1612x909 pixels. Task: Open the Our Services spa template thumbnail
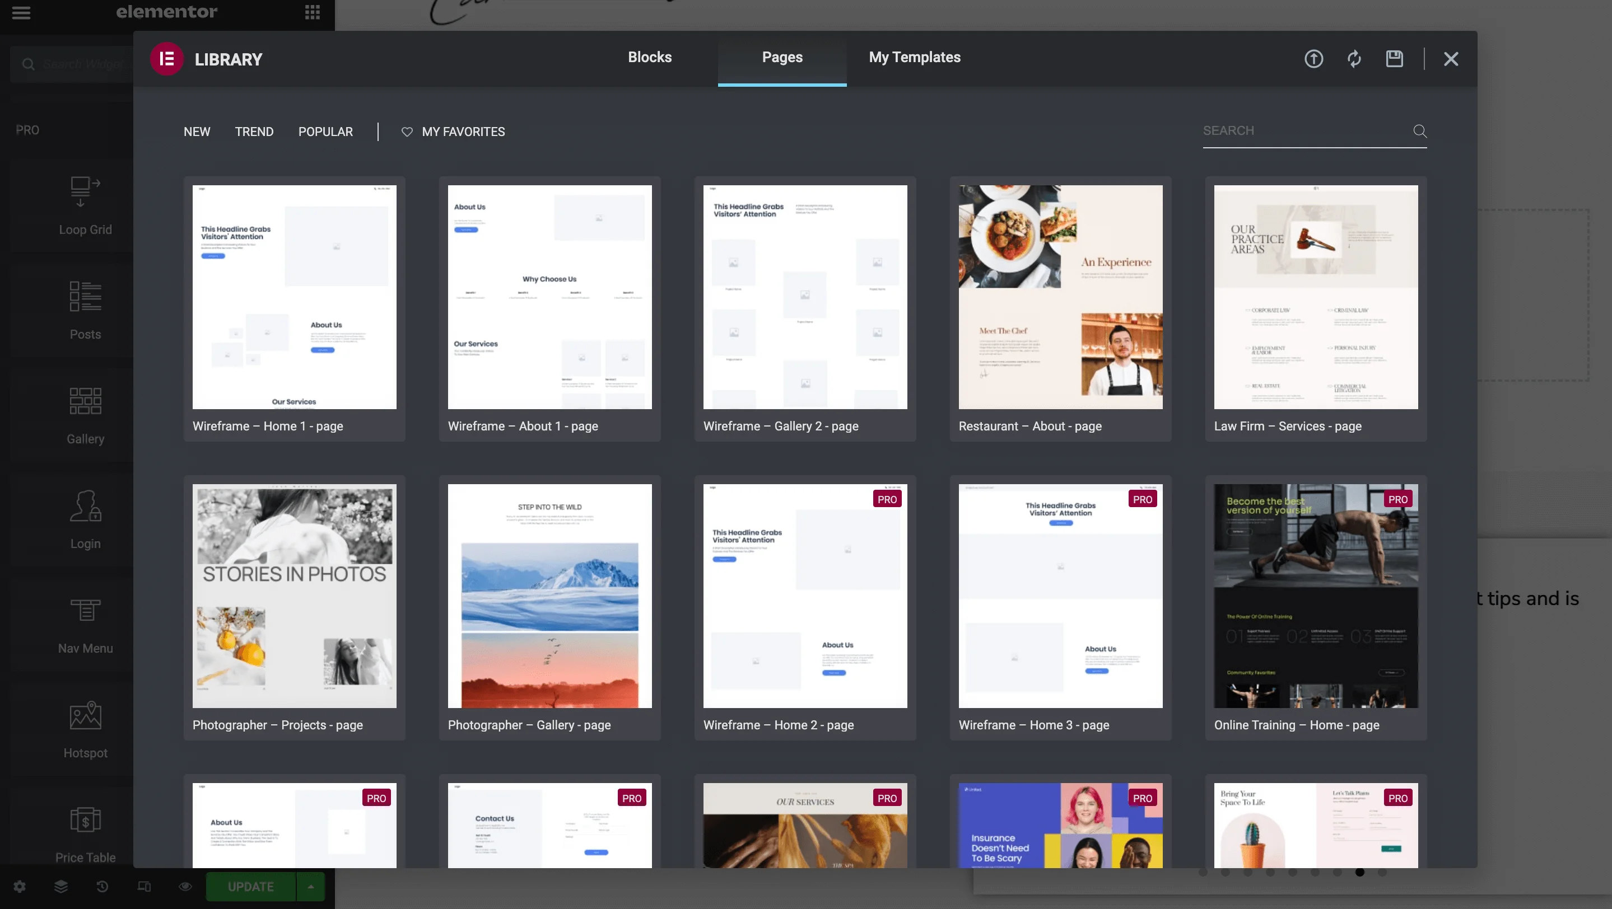[805, 825]
